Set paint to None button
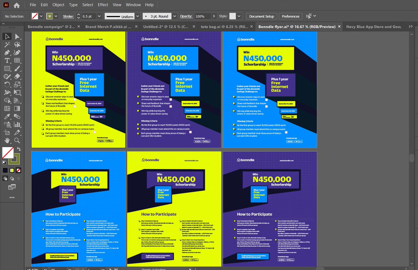The image size is (418, 270). pos(18,170)
